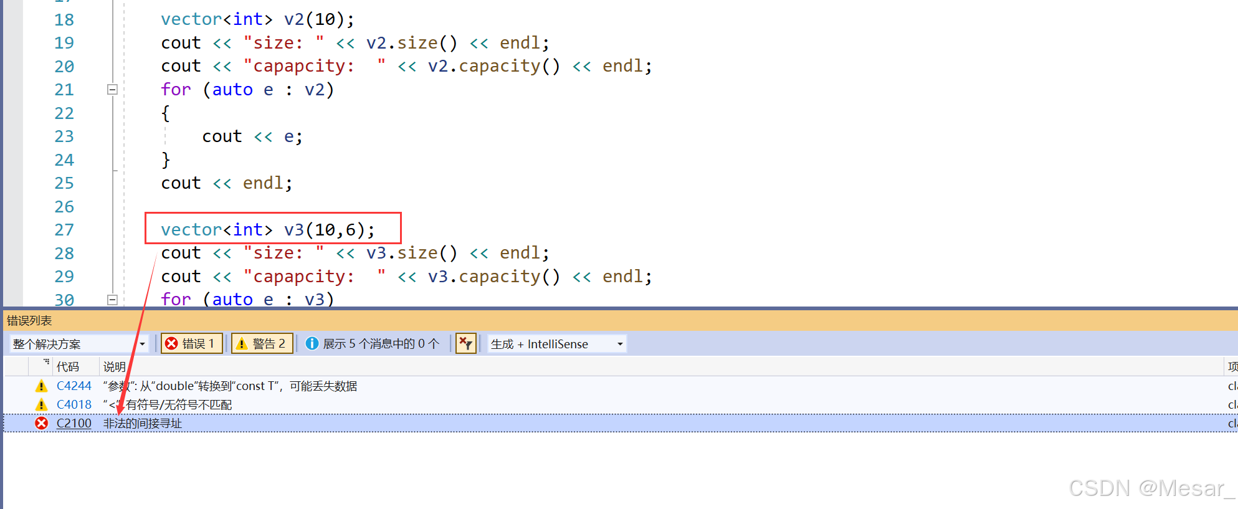Toggle the 错误 1 filter button
The image size is (1238, 509).
(x=192, y=344)
